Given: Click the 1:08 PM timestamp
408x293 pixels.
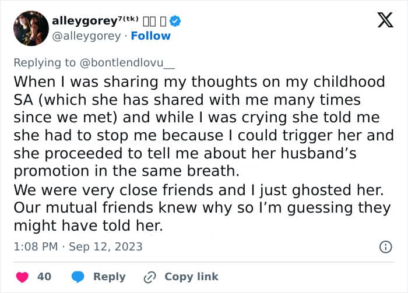Looking at the screenshot, I should click(36, 246).
